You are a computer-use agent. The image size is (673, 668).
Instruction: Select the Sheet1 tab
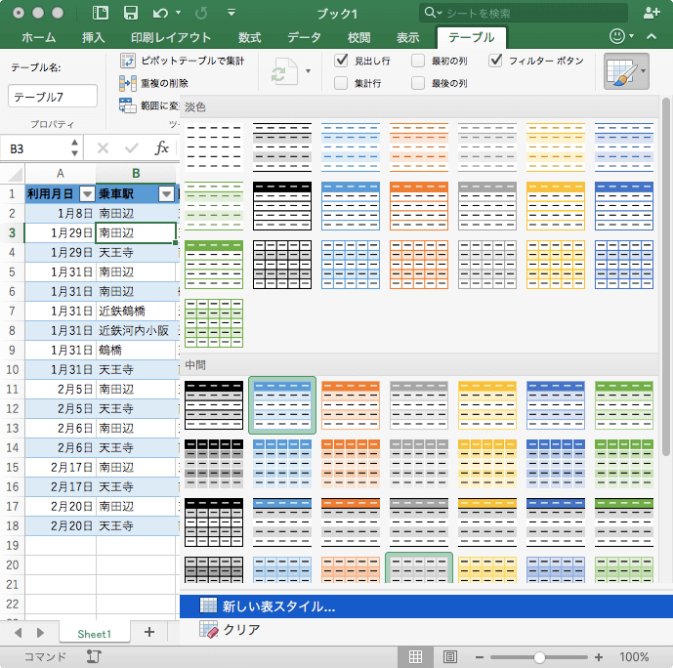tap(95, 633)
